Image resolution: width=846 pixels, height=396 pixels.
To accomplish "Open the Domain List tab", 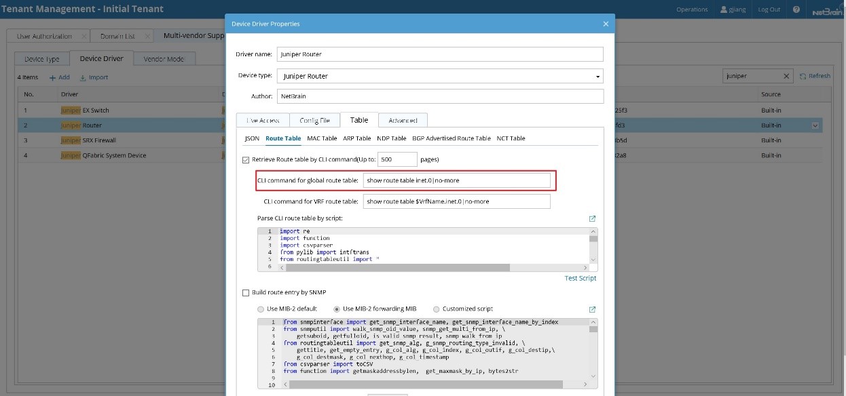I will click(117, 36).
